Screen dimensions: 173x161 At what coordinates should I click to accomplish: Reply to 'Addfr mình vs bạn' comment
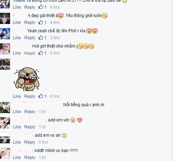click(30, 158)
